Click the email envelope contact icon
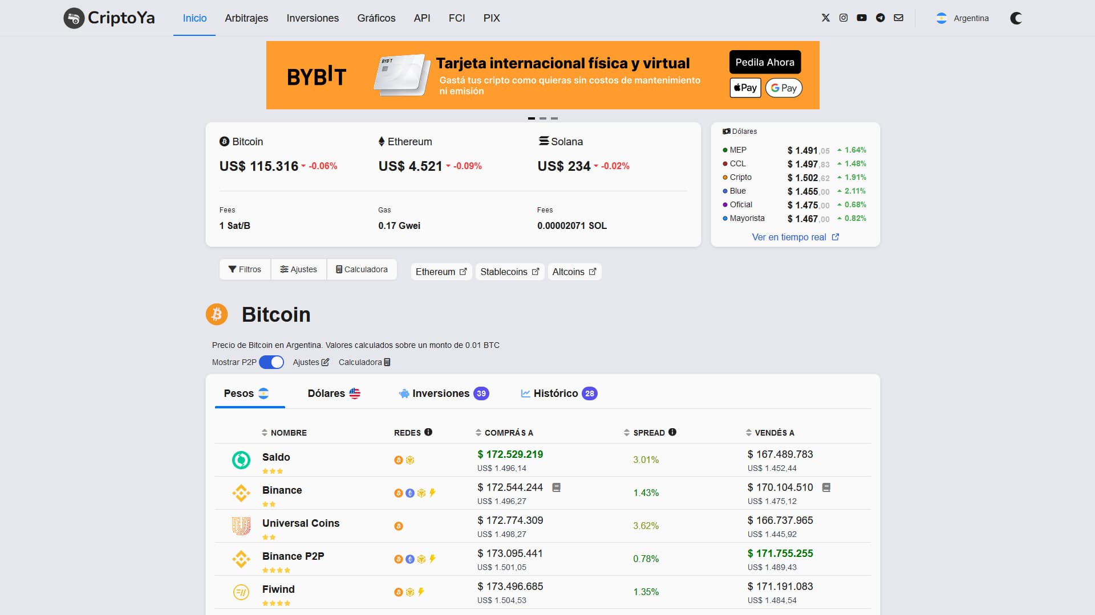The height and width of the screenshot is (615, 1095). point(898,18)
